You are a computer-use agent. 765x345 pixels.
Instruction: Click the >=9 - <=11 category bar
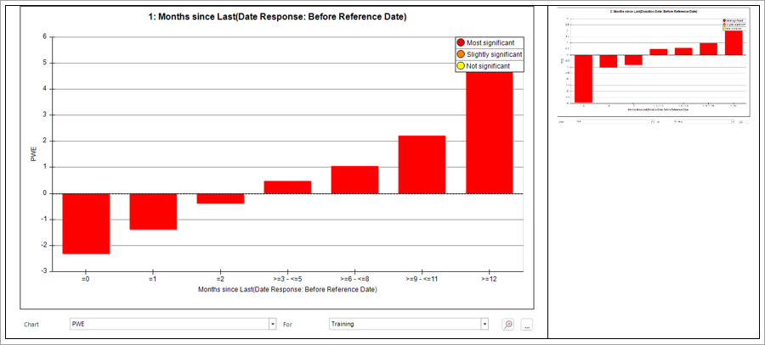(422, 164)
